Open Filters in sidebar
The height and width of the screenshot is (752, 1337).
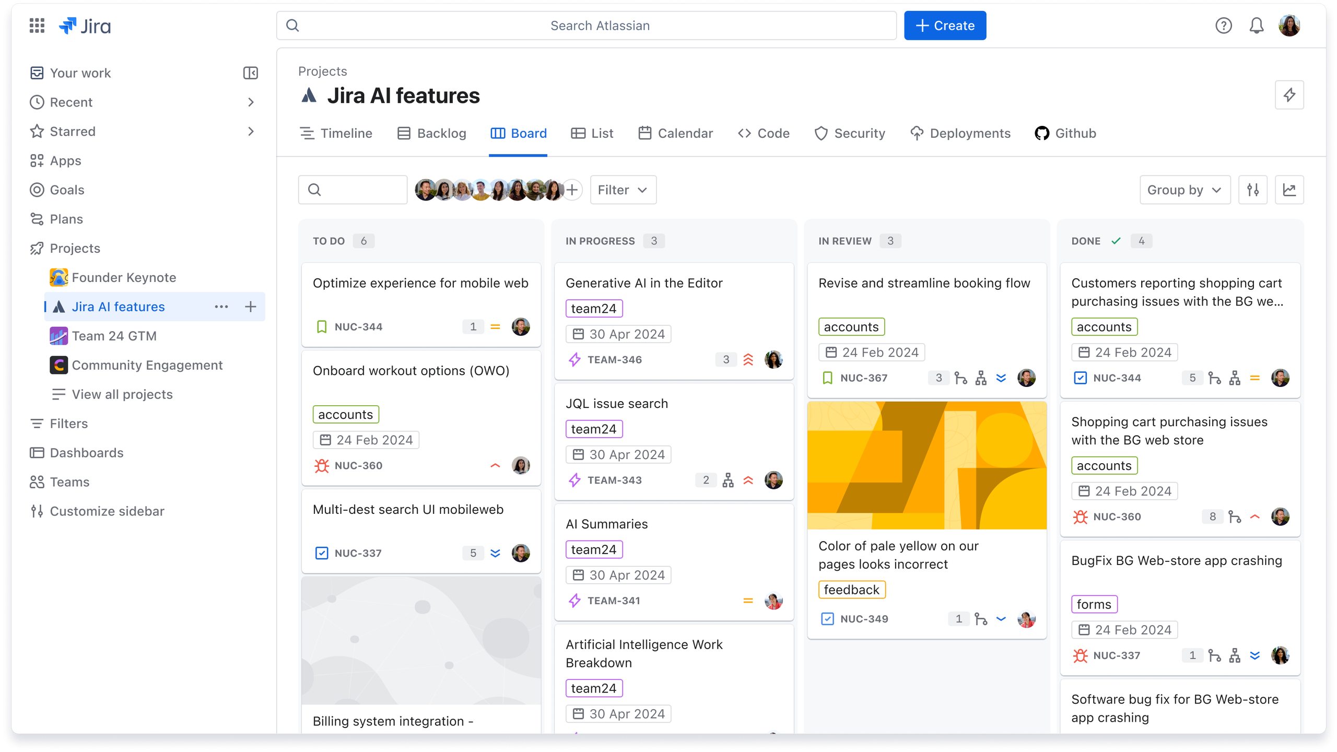(x=58, y=424)
